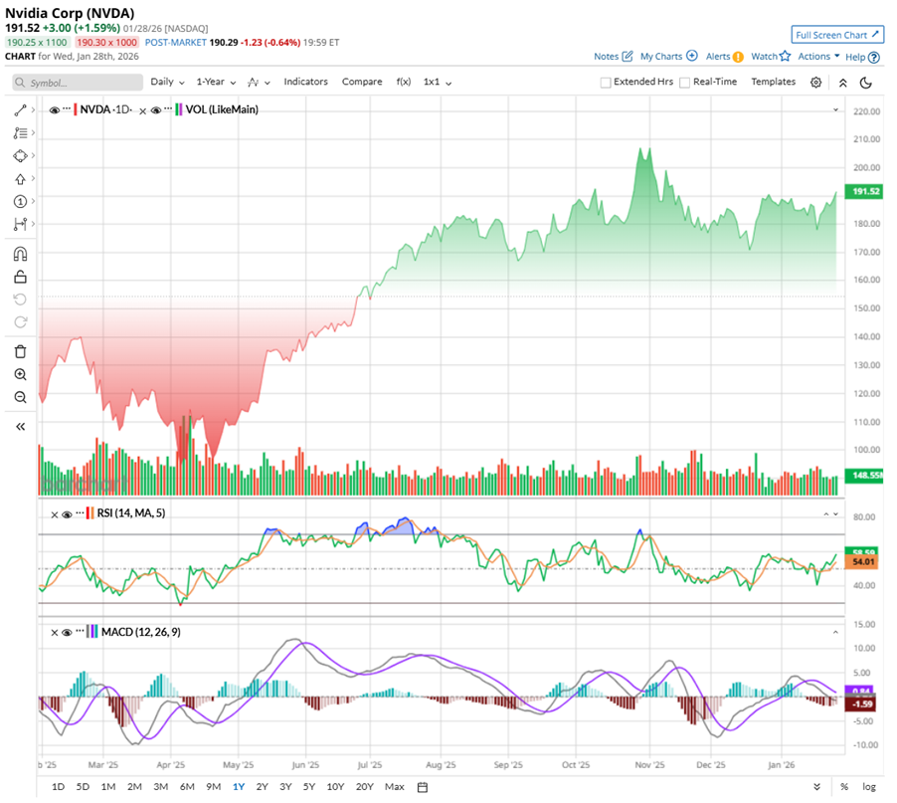Image resolution: width=897 pixels, height=803 pixels.
Task: Hide the NVDA price series eye
Action: point(55,109)
